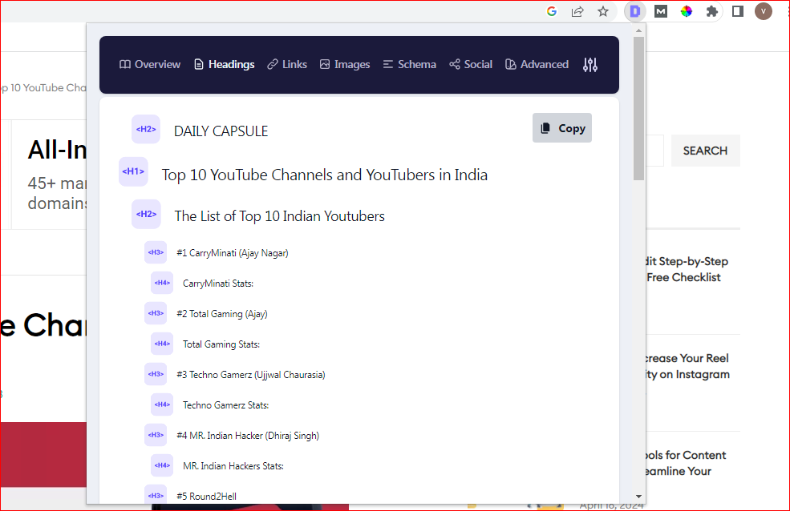The height and width of the screenshot is (511, 790).
Task: Open the Chrome extensions puzzle icon
Action: [711, 11]
